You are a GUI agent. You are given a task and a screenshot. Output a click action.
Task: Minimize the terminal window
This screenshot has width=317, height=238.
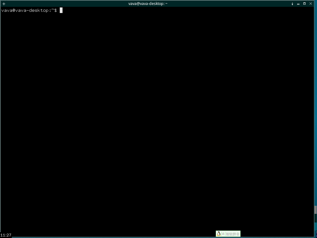pyautogui.click(x=298, y=4)
